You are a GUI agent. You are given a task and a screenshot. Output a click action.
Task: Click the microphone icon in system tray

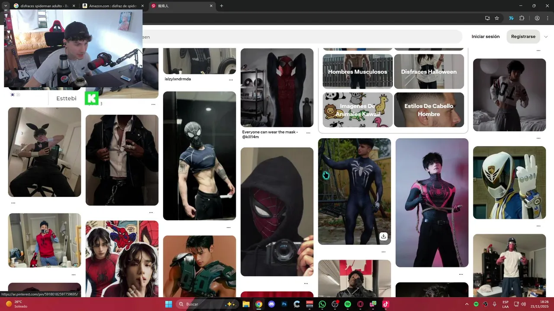point(494,304)
